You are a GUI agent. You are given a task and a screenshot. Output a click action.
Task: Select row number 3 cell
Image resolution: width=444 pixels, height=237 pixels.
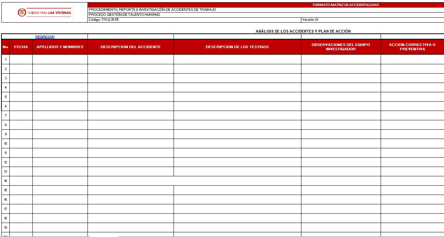5,78
